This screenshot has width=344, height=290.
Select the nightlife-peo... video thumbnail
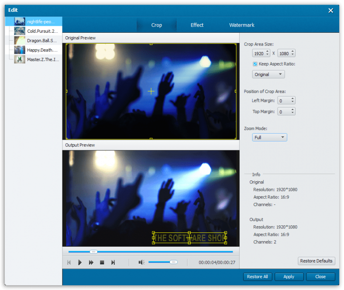pos(20,21)
